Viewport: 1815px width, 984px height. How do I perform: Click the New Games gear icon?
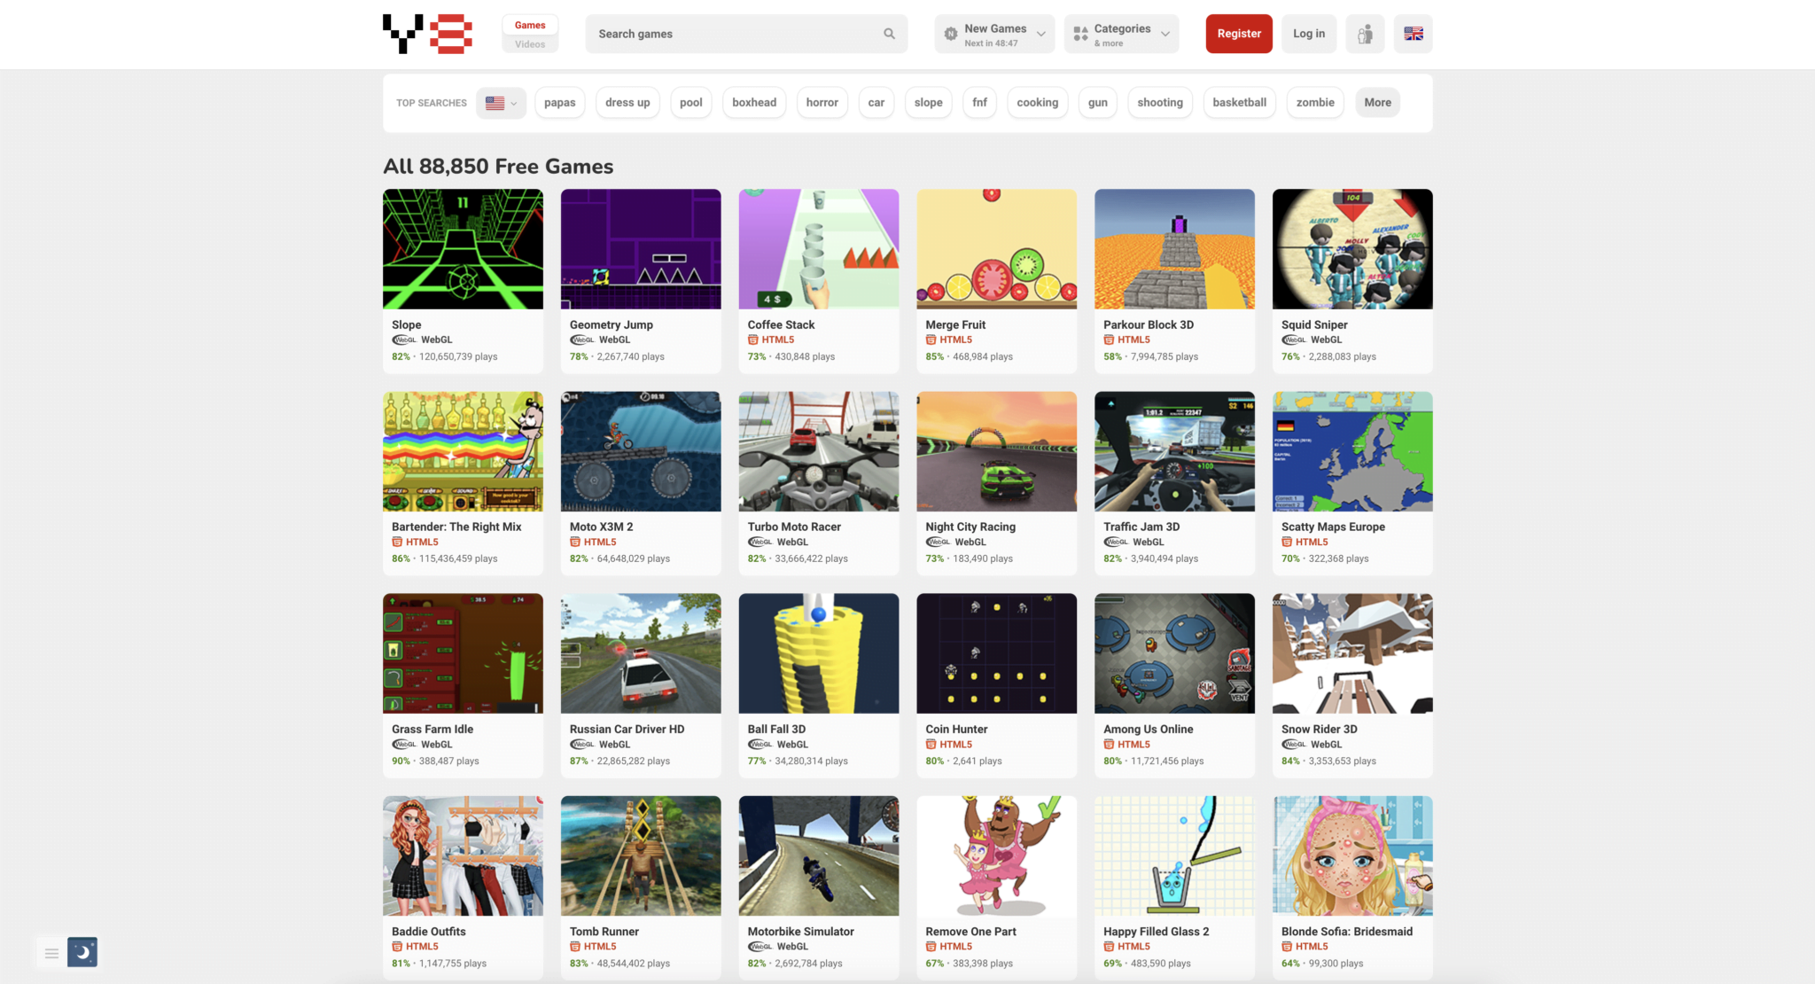[950, 34]
